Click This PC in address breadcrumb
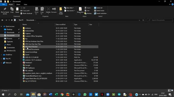Image resolution: width=174 pixels, height=97 pixels. pos(21,20)
